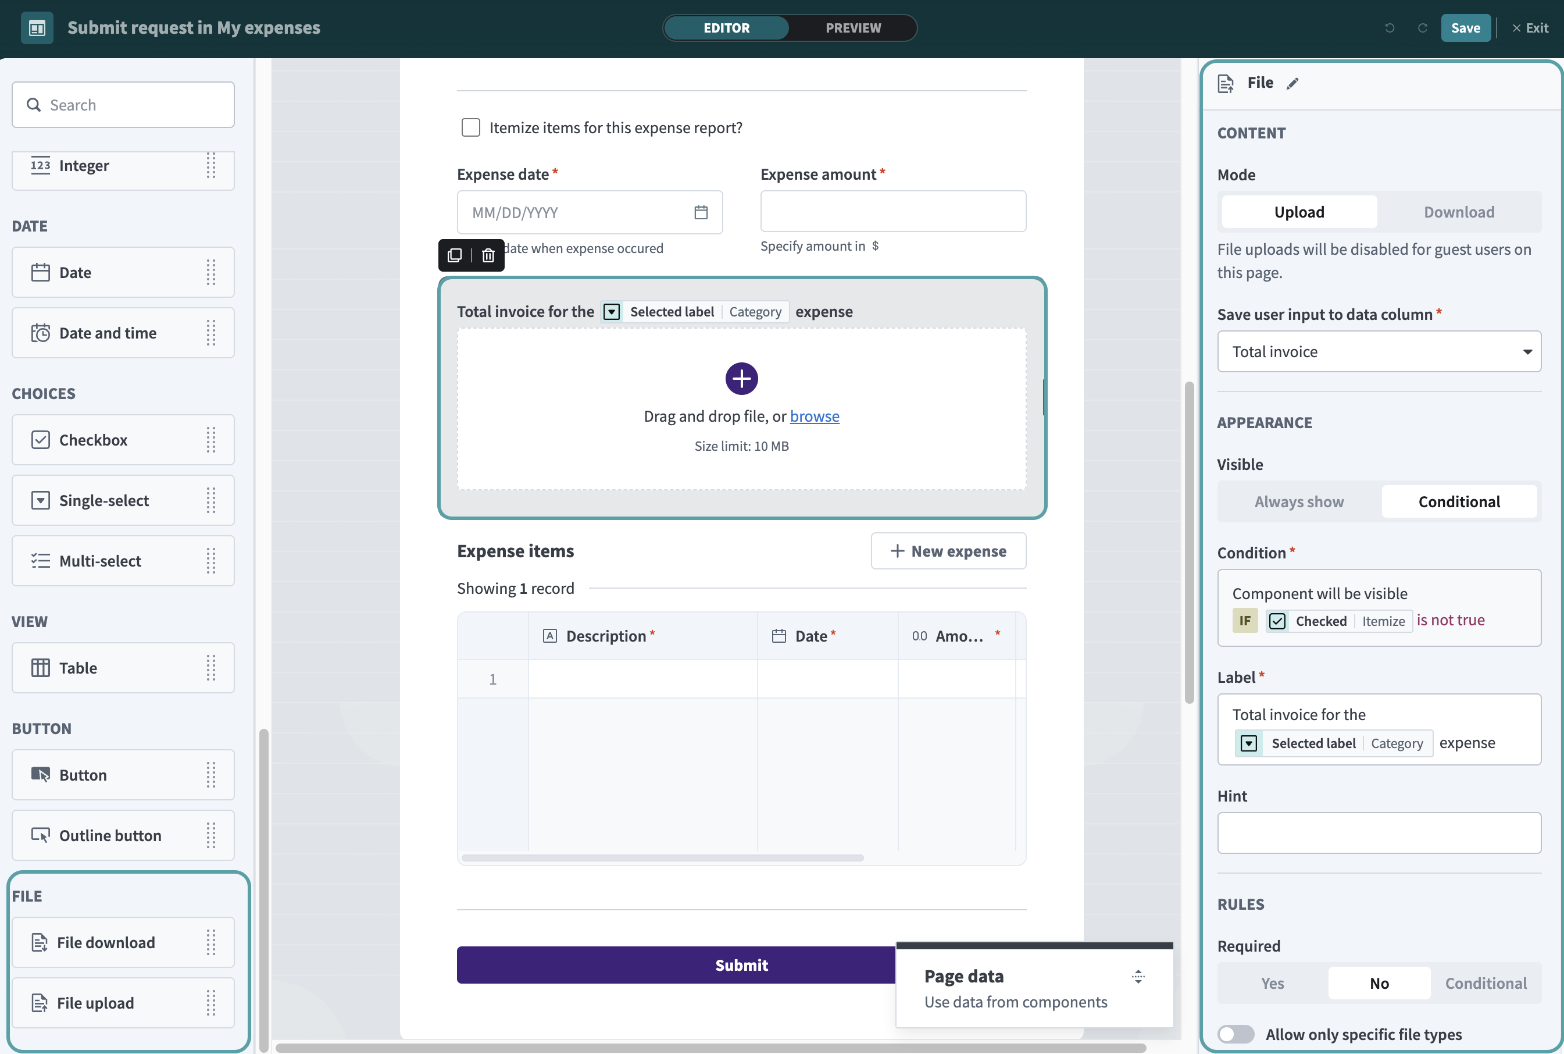The image size is (1564, 1054).
Task: Click the trash icon to delete the component
Action: [x=488, y=255]
